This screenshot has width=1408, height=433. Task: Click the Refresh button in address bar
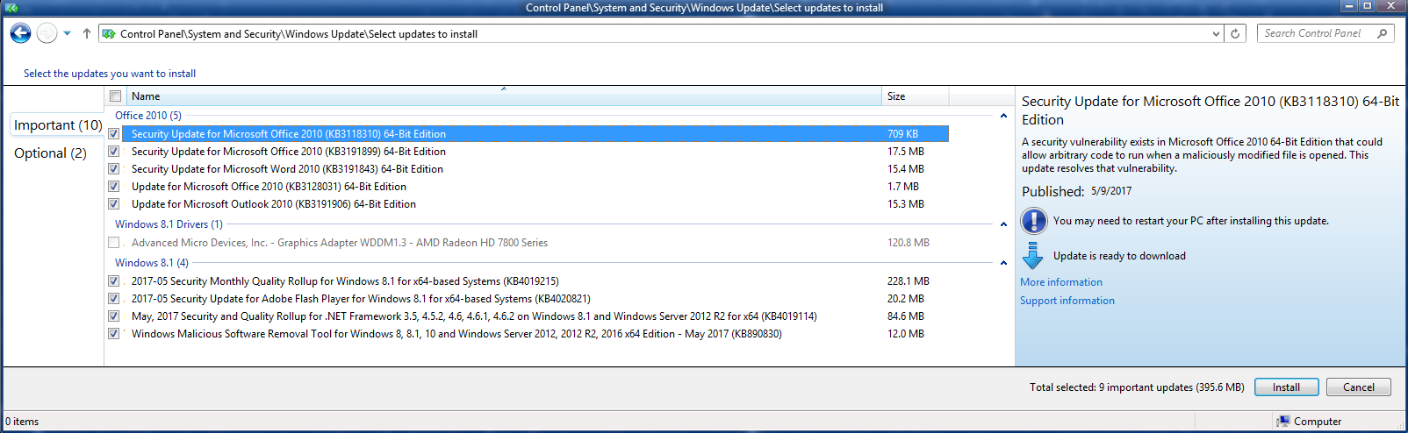pos(1235,33)
